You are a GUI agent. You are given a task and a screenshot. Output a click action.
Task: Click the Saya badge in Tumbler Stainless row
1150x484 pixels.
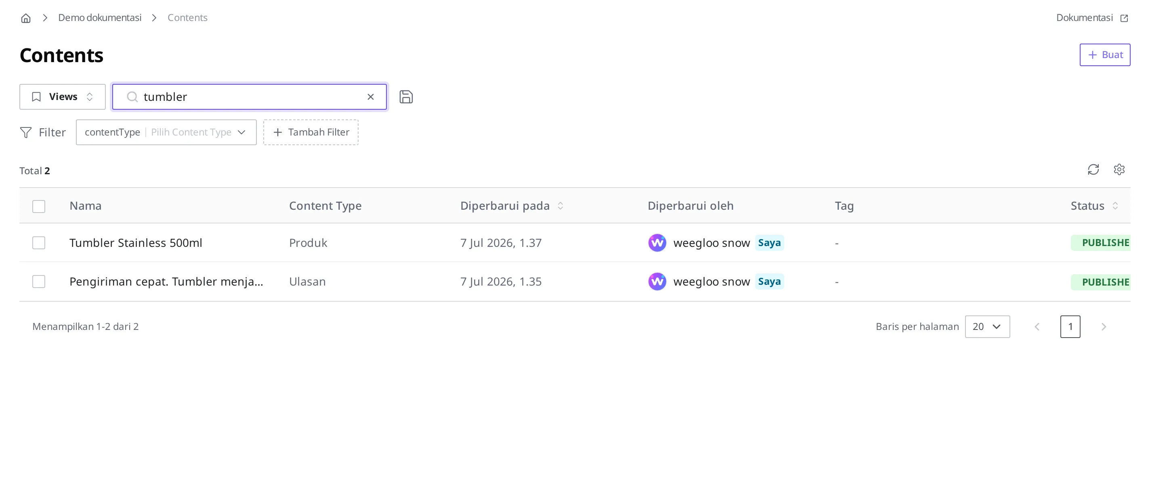coord(769,243)
